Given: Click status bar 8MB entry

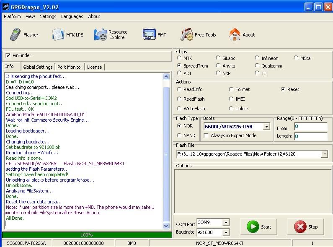Looking at the screenshot, I should pos(132,243).
